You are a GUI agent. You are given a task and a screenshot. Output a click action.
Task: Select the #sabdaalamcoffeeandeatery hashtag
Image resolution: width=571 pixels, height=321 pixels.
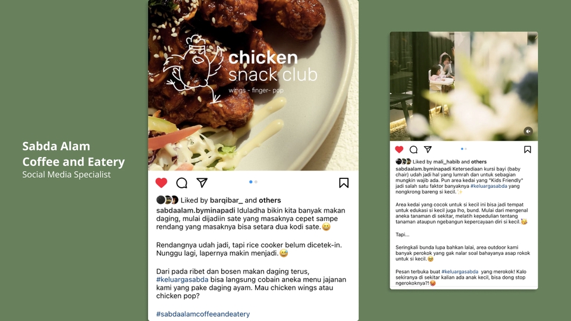click(x=203, y=314)
